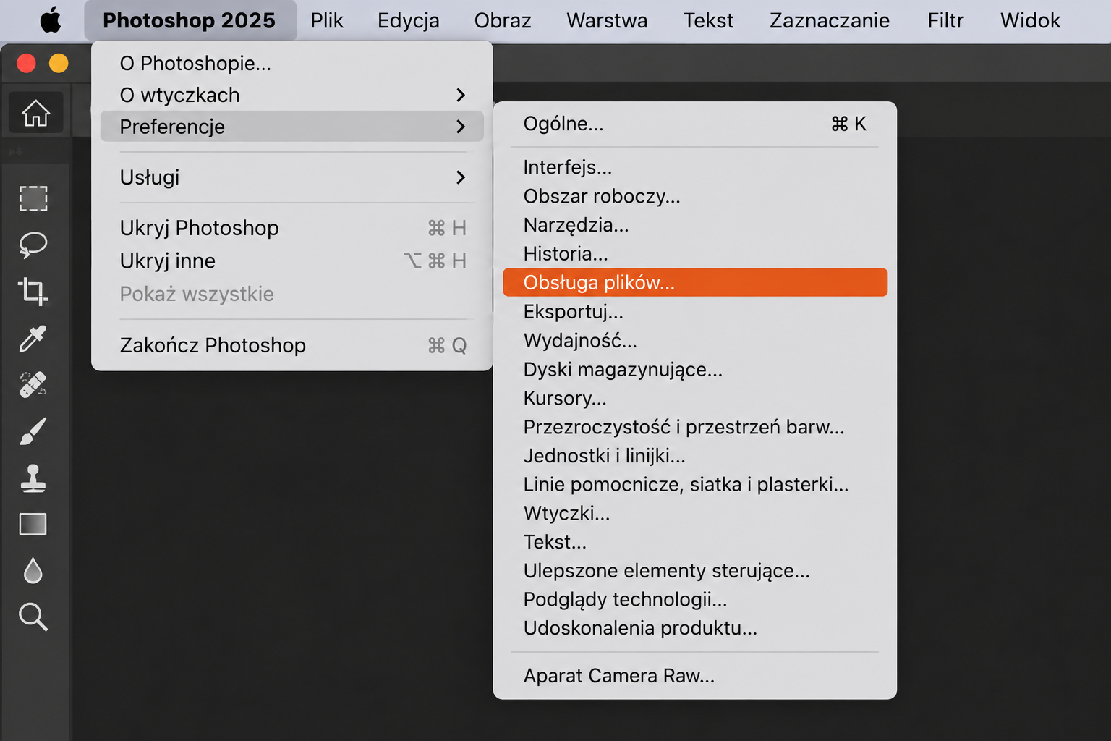Select the Zoom magnifier tool
1111x741 pixels.
33,617
